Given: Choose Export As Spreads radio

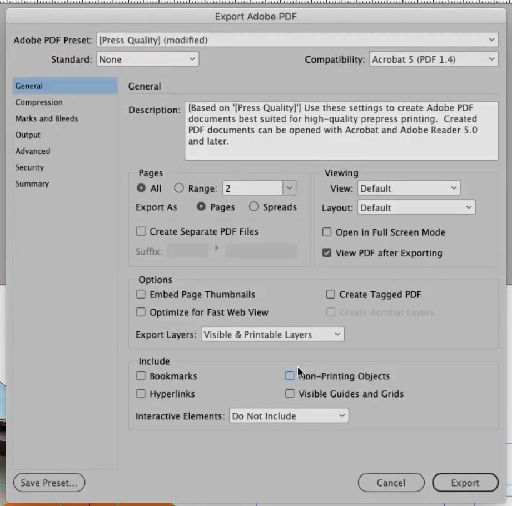Looking at the screenshot, I should coord(253,206).
